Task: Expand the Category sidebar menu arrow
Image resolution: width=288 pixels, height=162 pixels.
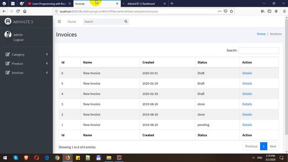Action: [47, 54]
